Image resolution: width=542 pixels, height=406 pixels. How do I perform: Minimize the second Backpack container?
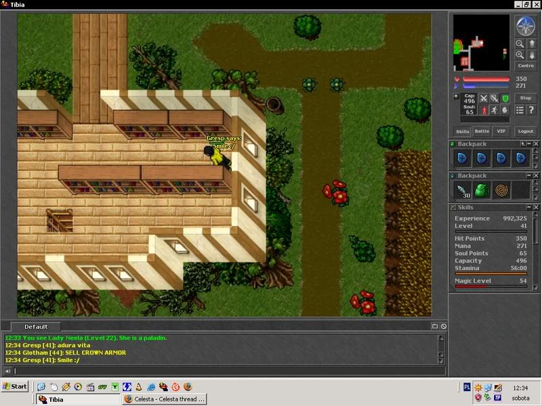pyautogui.click(x=529, y=176)
